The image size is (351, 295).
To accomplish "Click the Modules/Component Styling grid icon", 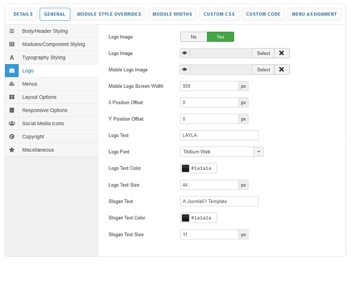I will click(12, 44).
